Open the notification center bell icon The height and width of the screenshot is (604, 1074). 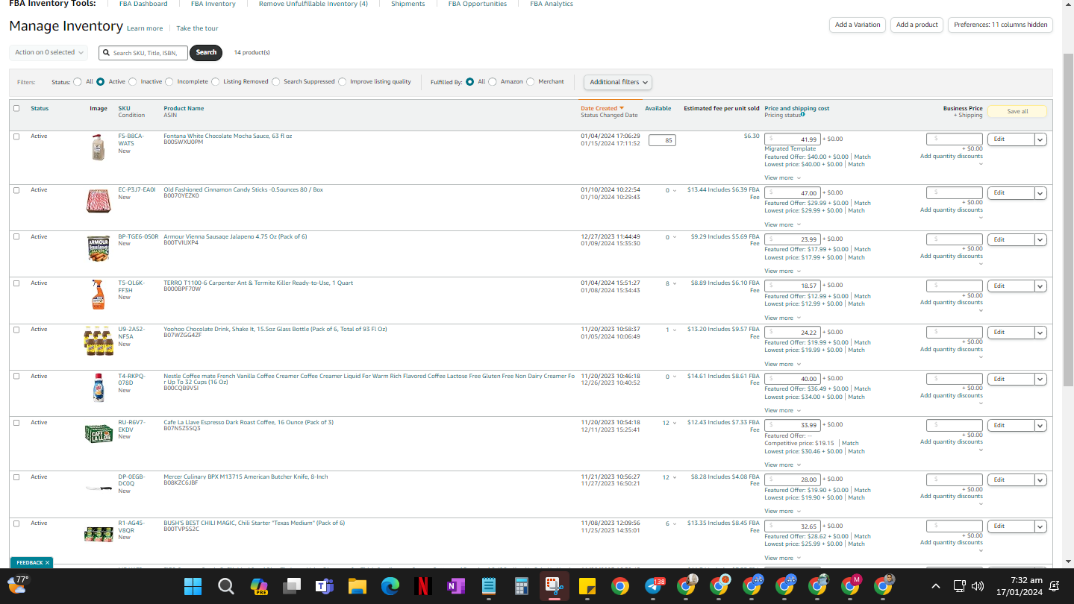1055,586
